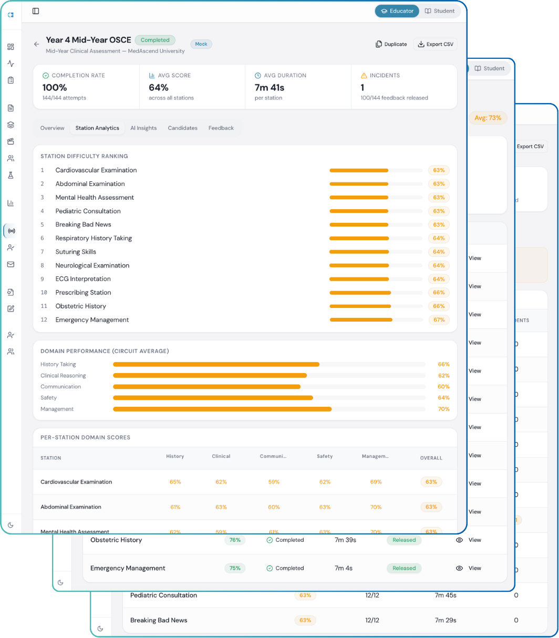View Emergency Management attempt via eye icon

459,568
